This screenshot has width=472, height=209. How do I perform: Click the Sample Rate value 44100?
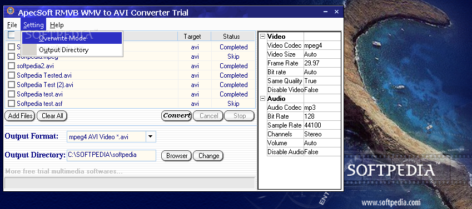pyautogui.click(x=322, y=125)
